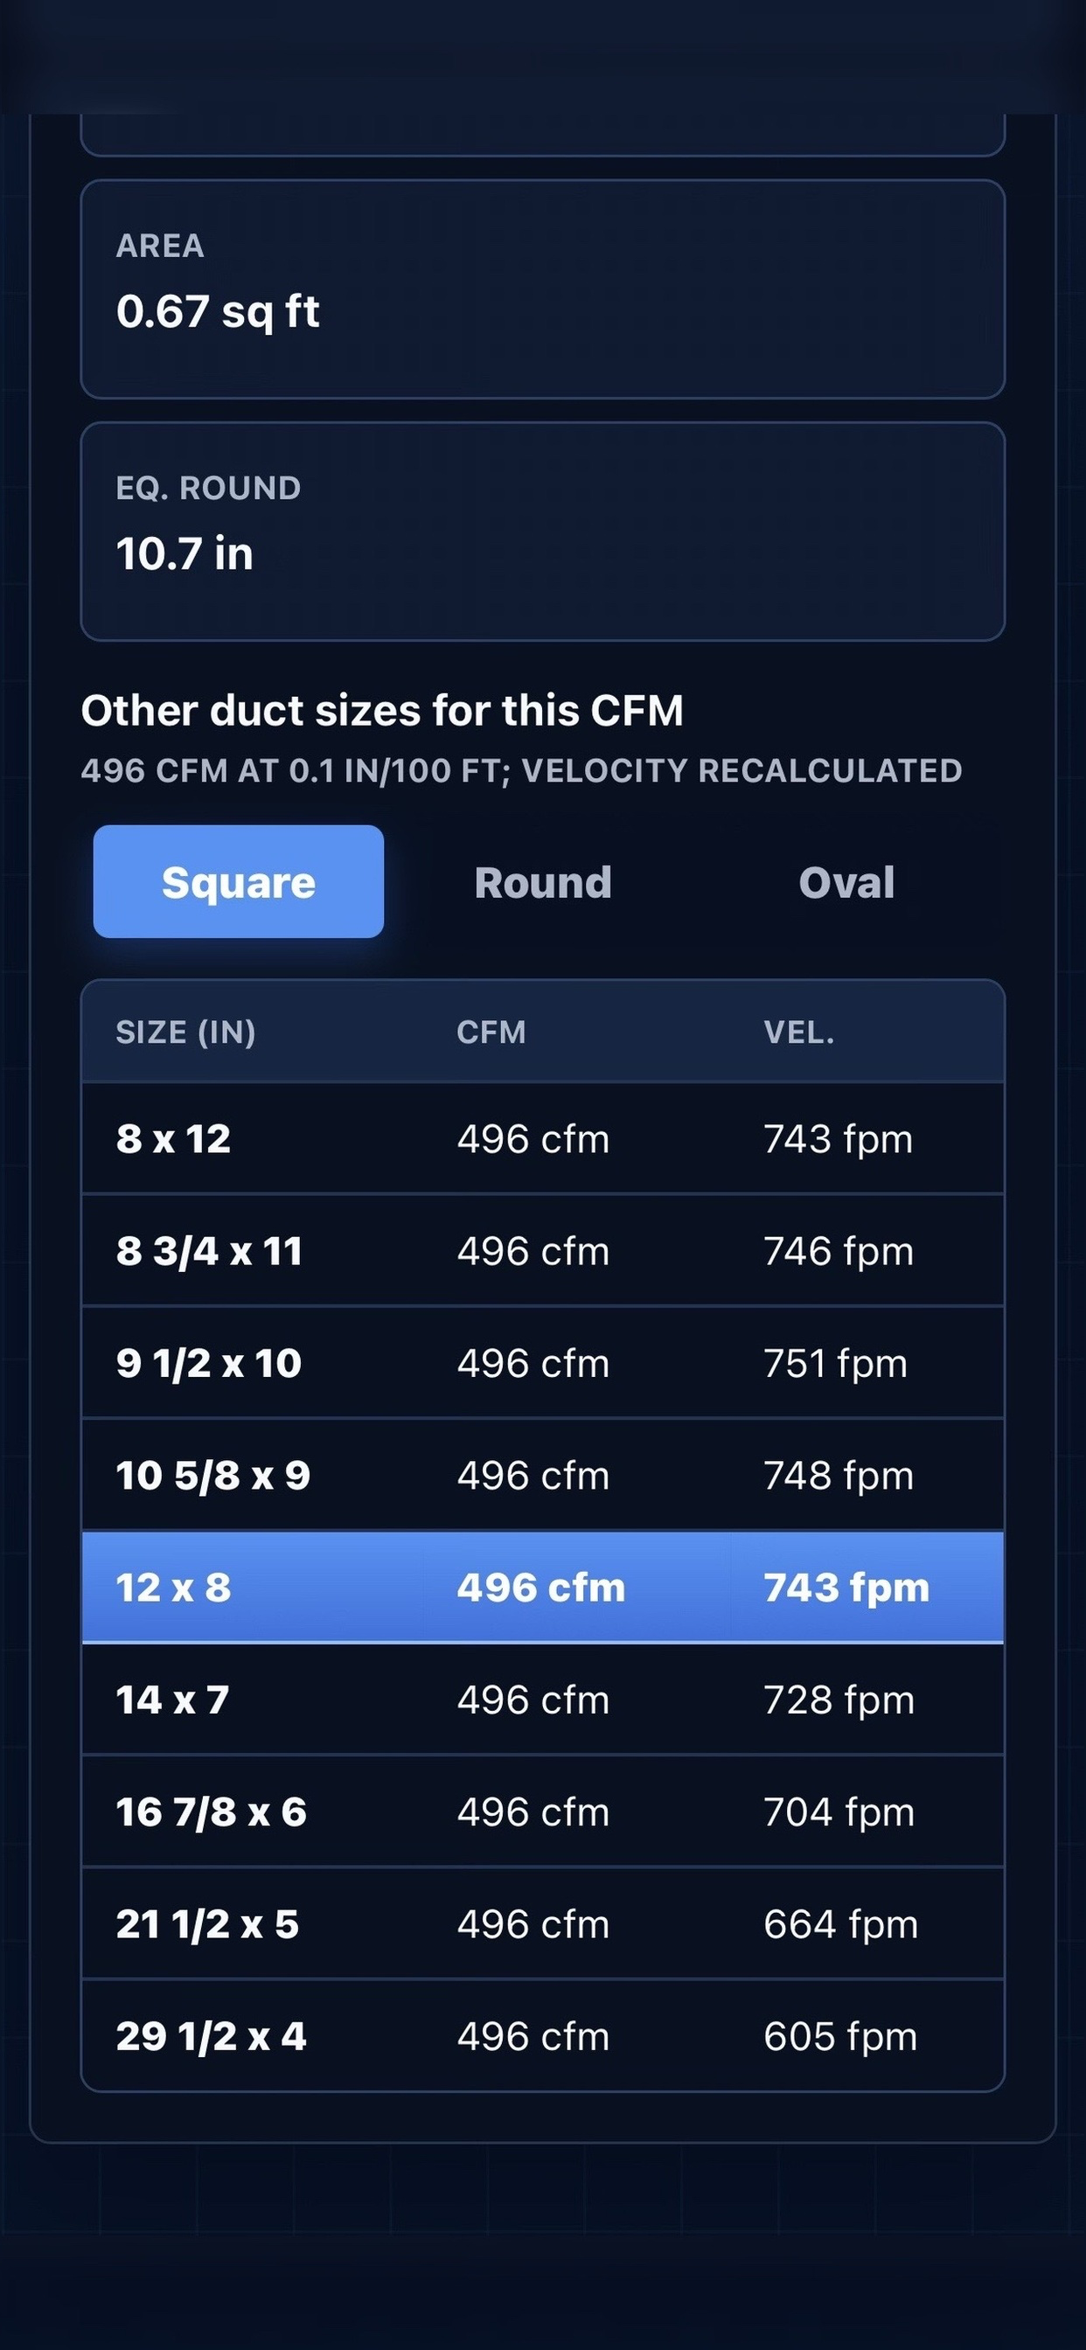Tap the EQ. ROUND 10.7 in card
The width and height of the screenshot is (1086, 2350).
tap(543, 532)
